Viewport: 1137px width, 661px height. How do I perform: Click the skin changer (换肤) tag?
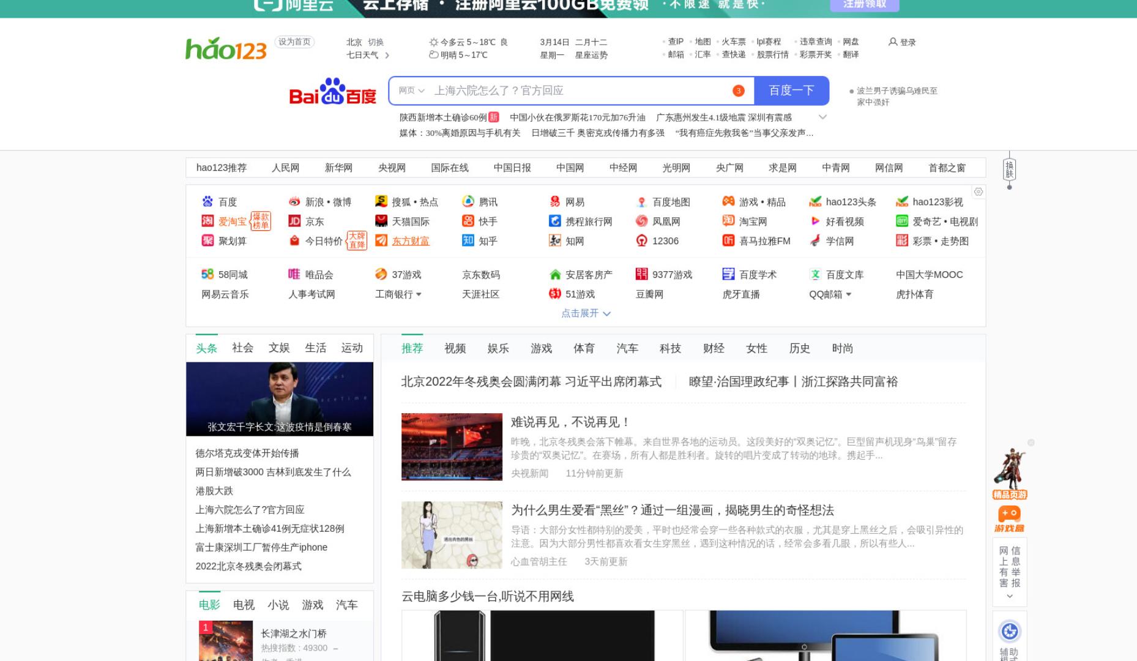pos(1009,170)
